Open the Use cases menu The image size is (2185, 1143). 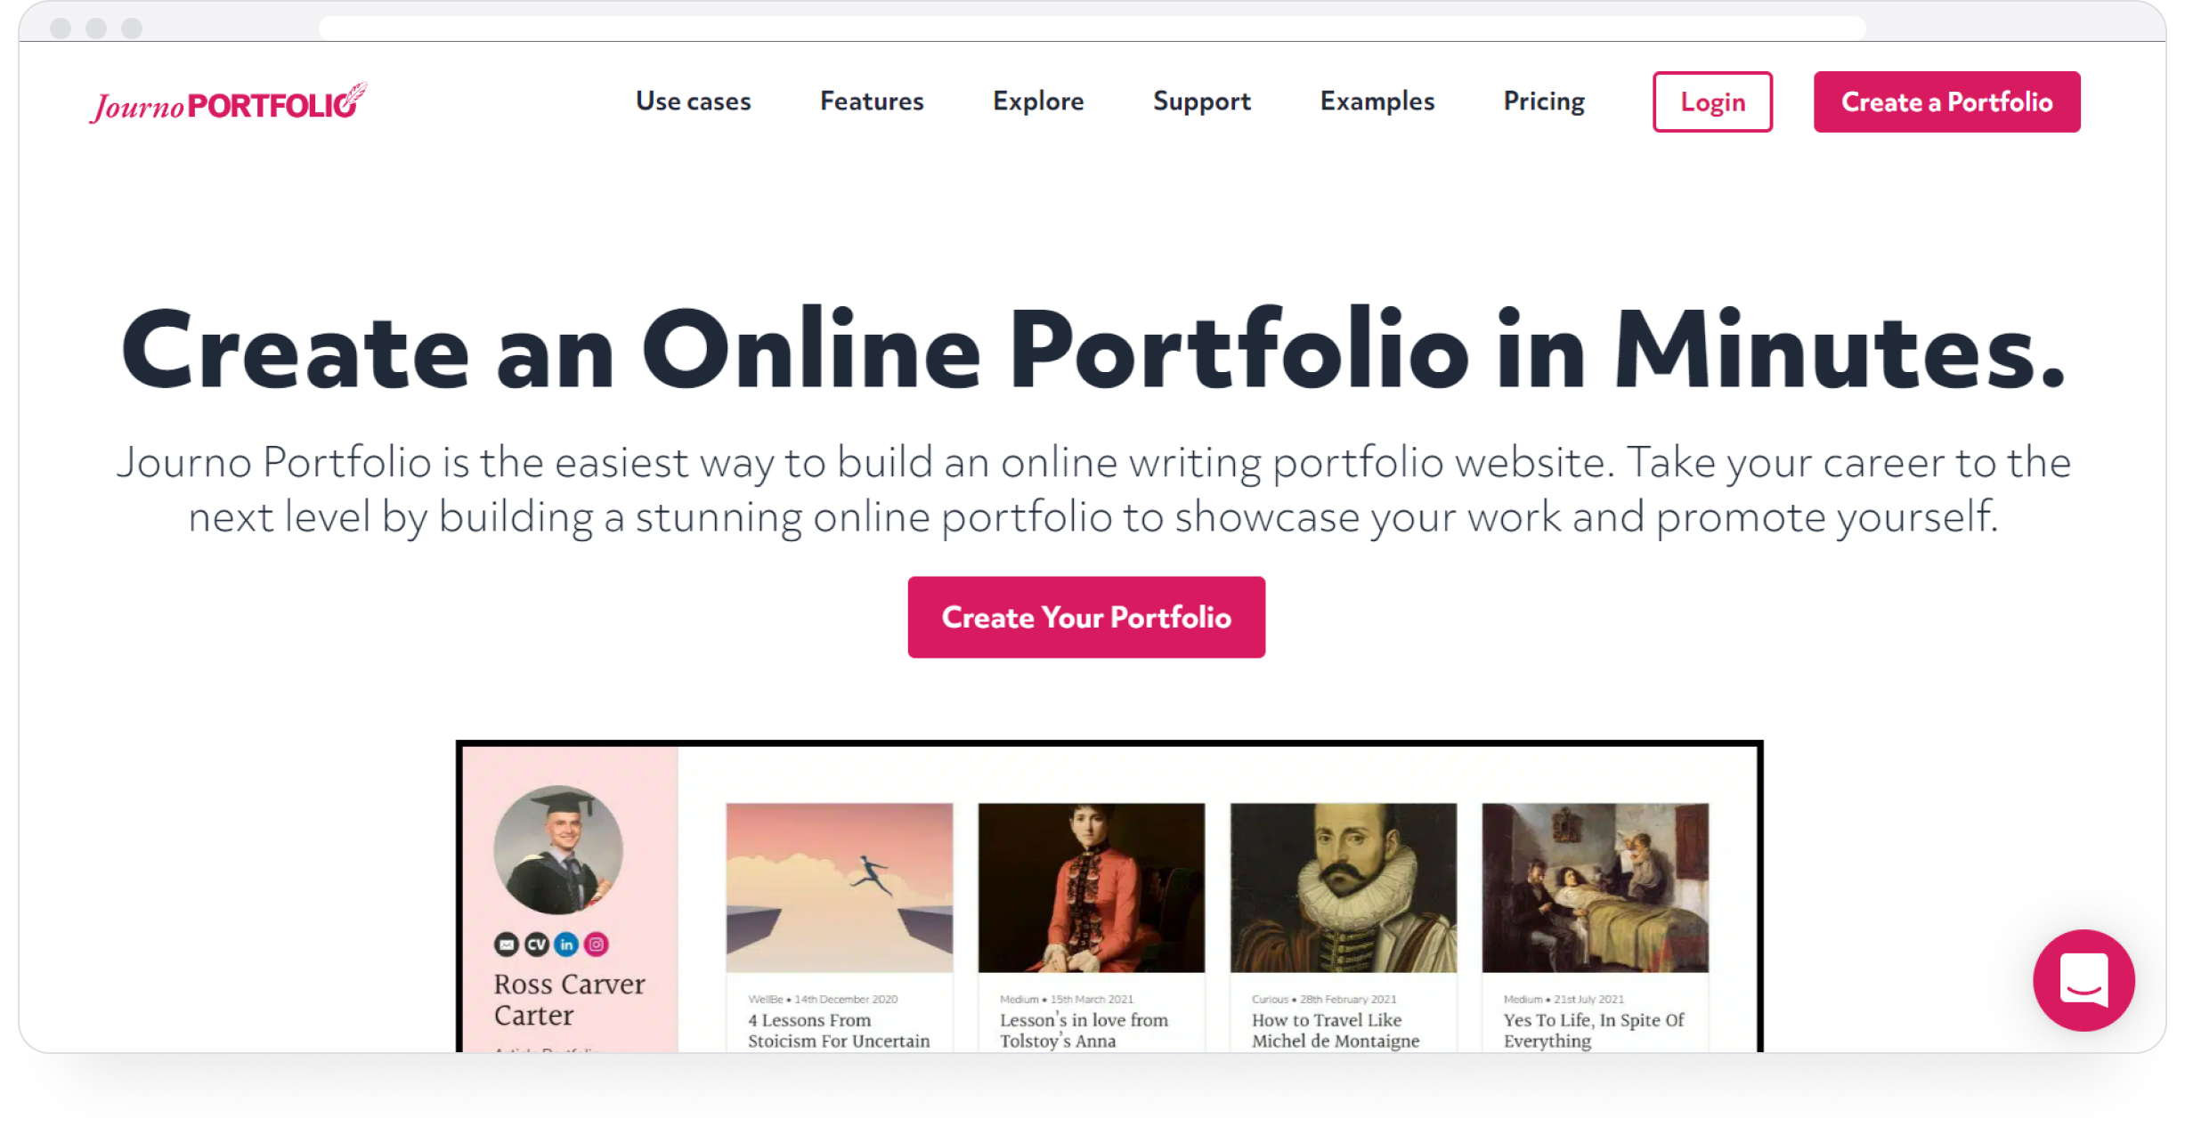point(693,101)
